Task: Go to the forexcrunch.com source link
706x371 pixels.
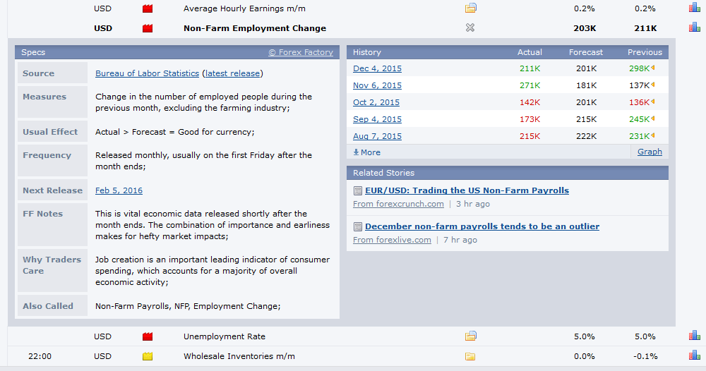Action: click(x=398, y=204)
